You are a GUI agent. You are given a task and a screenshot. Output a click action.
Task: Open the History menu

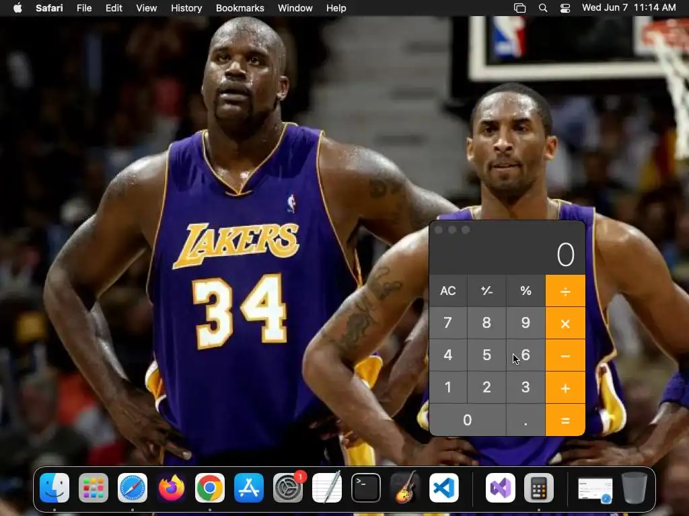coord(186,8)
